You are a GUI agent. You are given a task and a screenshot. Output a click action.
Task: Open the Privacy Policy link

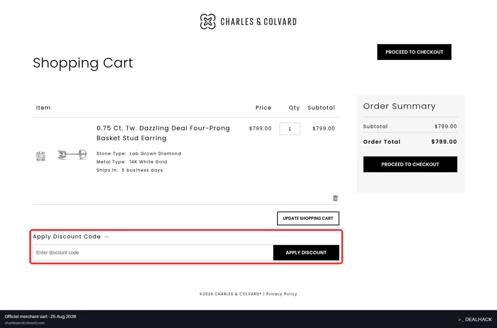coord(282,294)
